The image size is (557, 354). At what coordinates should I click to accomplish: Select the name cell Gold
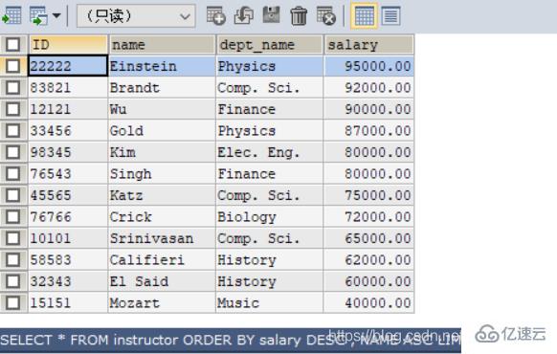(x=162, y=131)
